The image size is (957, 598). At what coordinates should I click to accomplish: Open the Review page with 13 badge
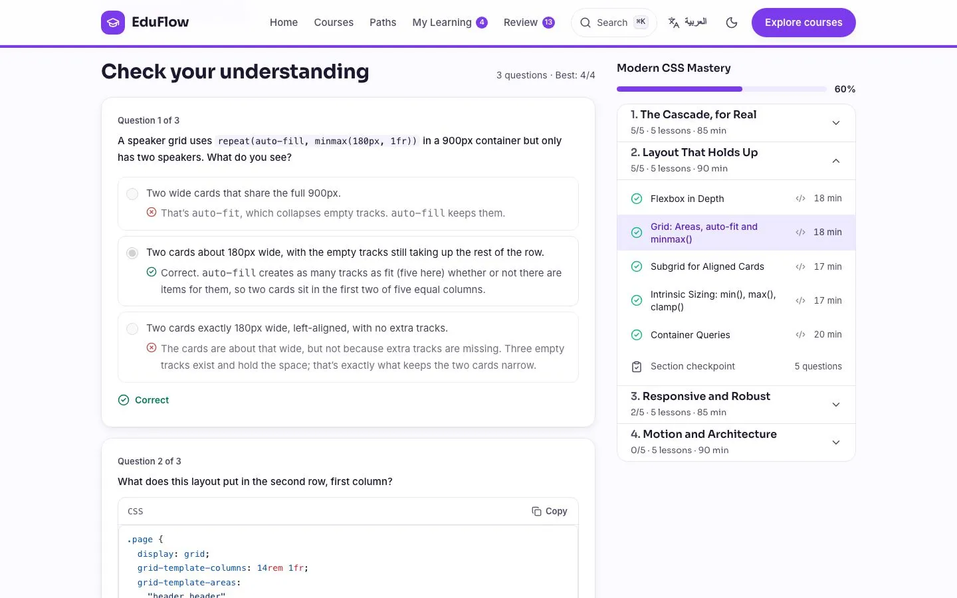tap(529, 23)
